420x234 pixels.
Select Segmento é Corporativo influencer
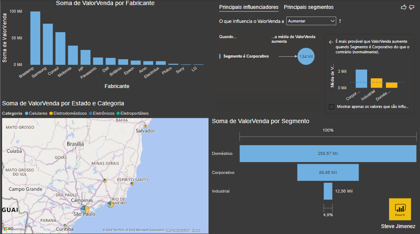point(246,56)
